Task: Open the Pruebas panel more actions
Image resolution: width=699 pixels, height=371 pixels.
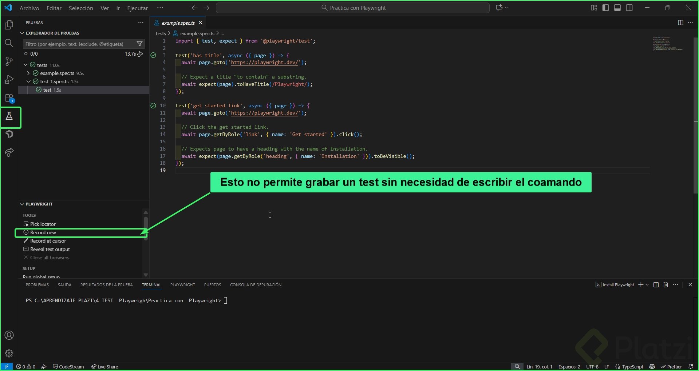Action: (x=141, y=23)
